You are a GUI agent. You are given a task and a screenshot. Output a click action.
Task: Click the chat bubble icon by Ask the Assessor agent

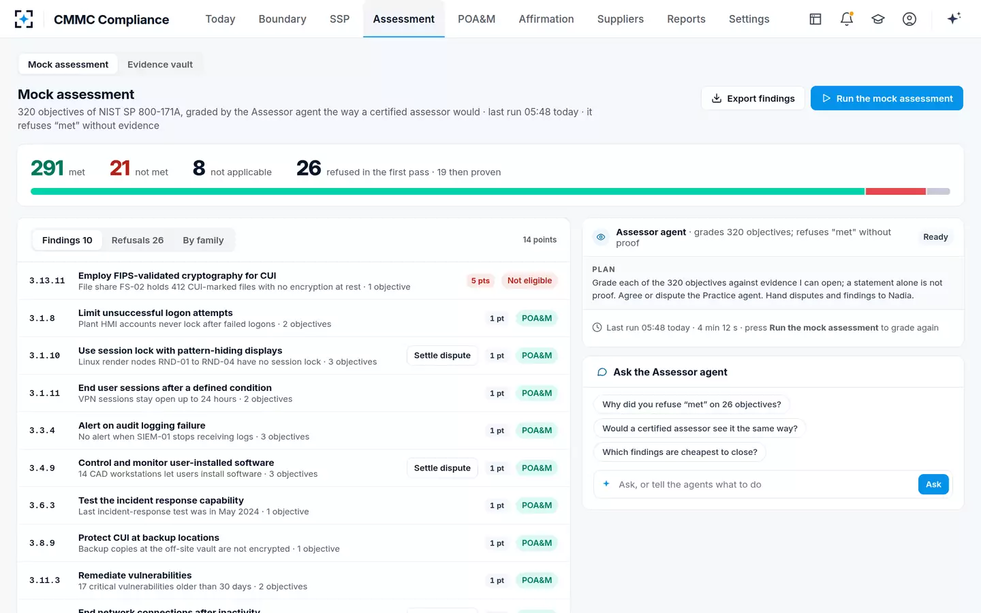tap(602, 372)
